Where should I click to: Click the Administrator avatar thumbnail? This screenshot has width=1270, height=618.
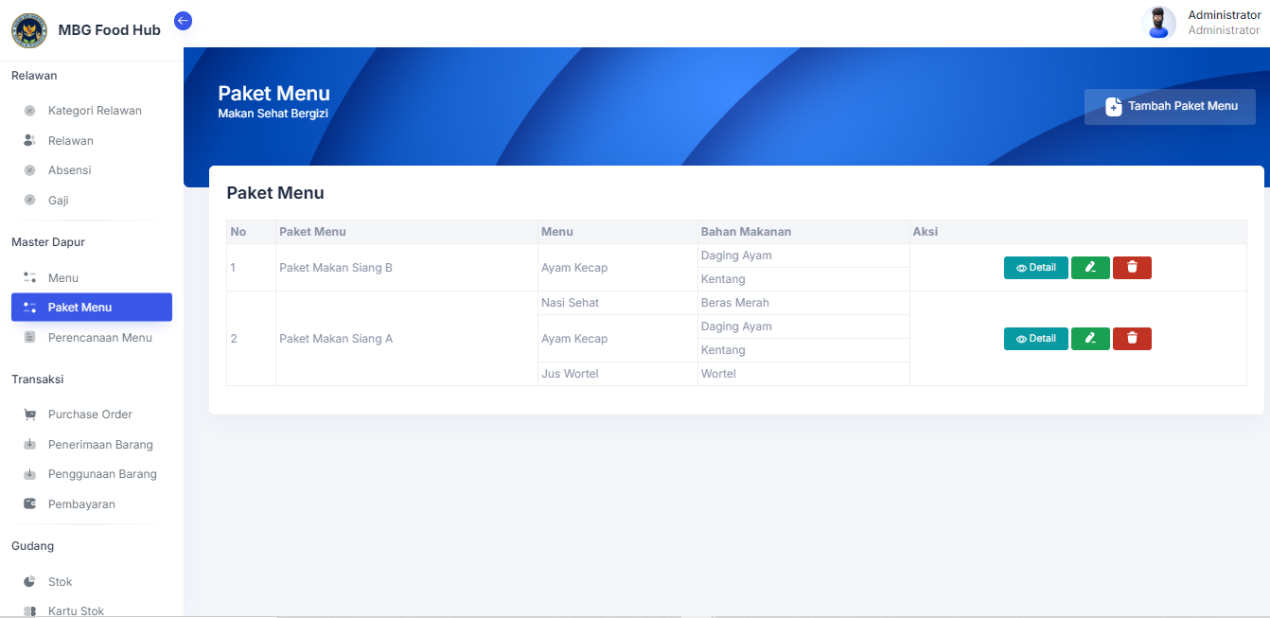click(x=1159, y=22)
